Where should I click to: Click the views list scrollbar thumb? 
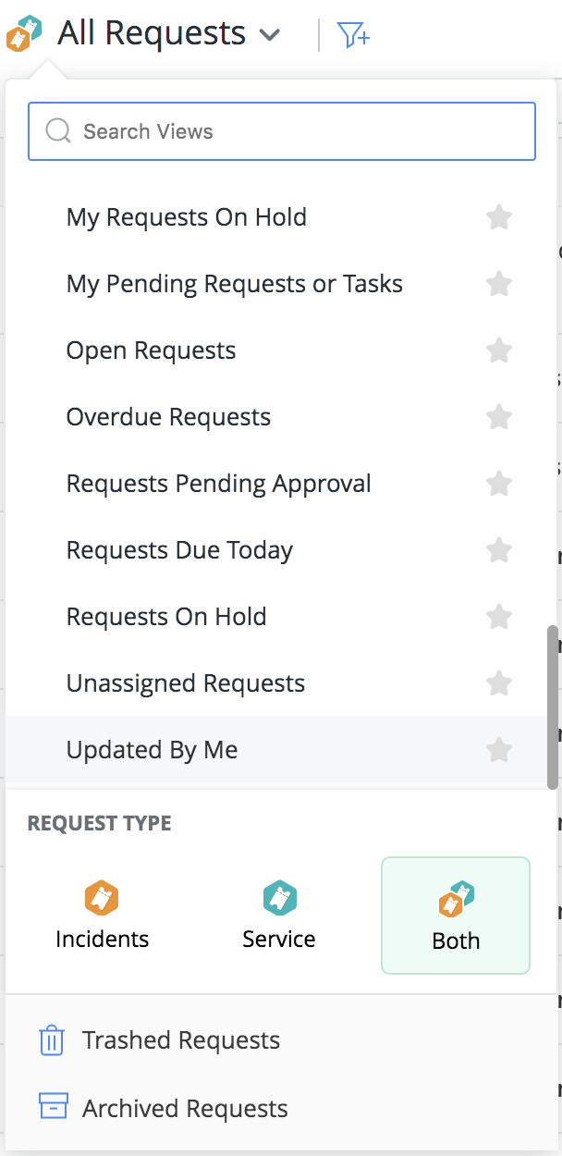pos(553,707)
